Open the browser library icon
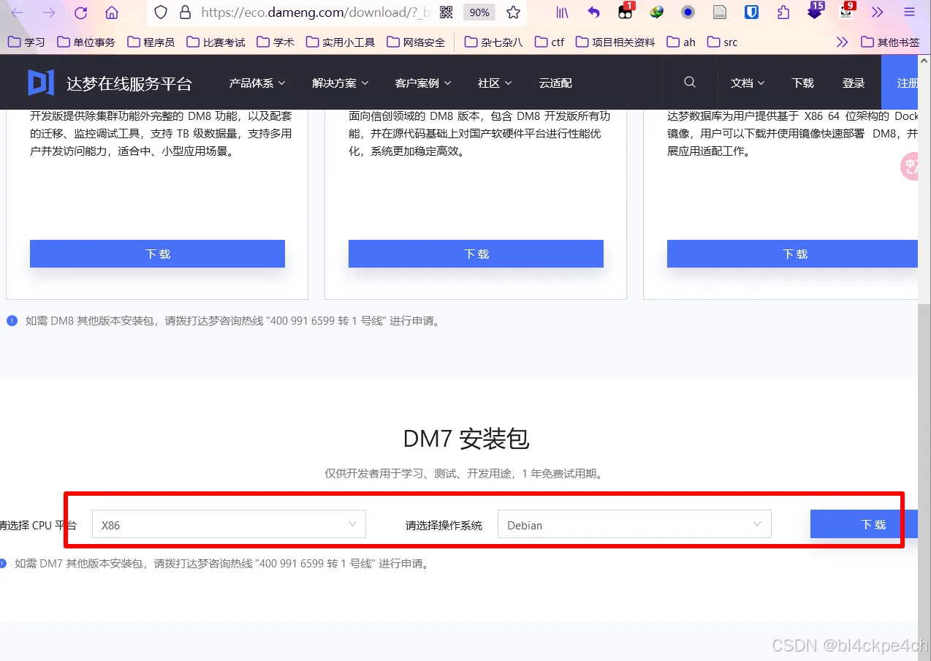931x661 pixels. pyautogui.click(x=562, y=12)
